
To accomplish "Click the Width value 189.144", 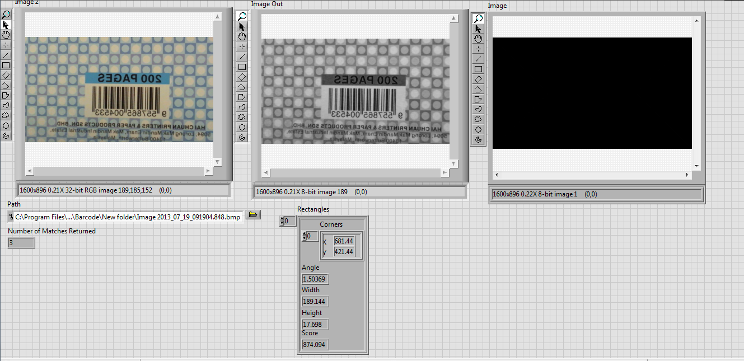I will (x=315, y=302).
